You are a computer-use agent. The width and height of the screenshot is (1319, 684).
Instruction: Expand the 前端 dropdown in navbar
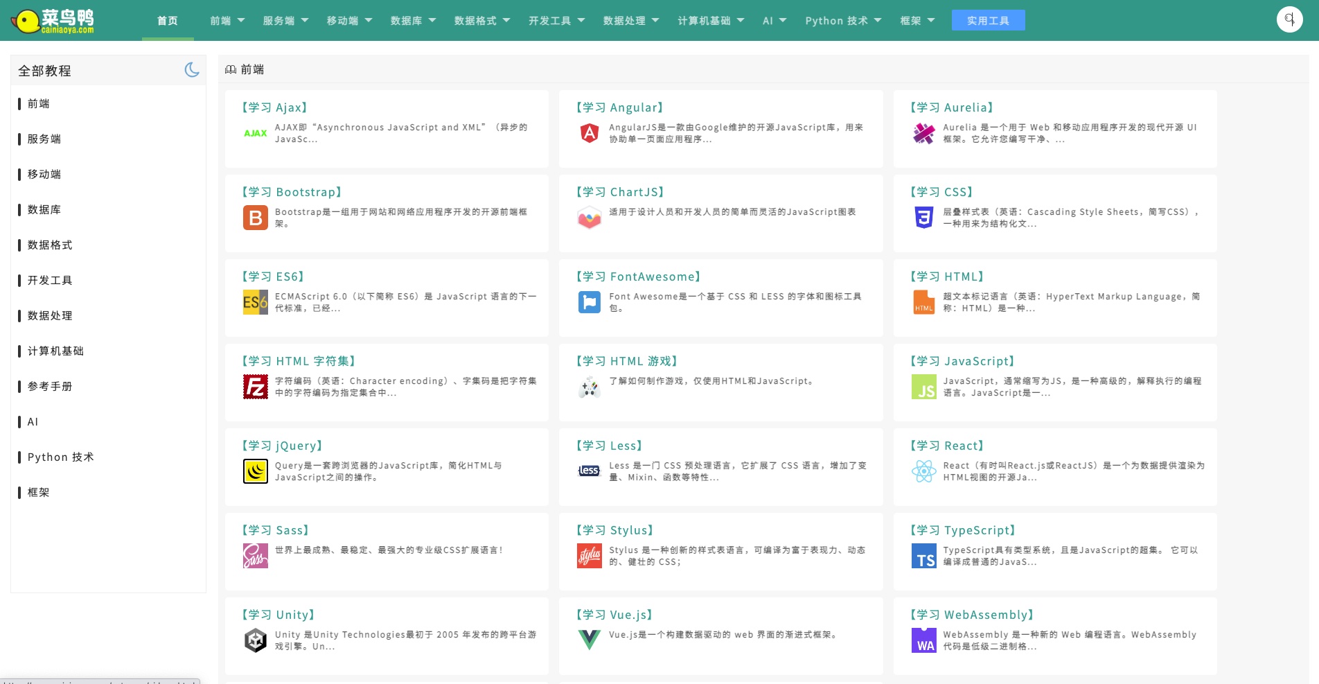[x=227, y=21]
